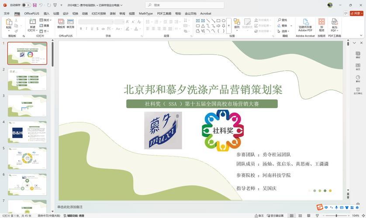Switch to the Animations (动画) tab

point(85,14)
